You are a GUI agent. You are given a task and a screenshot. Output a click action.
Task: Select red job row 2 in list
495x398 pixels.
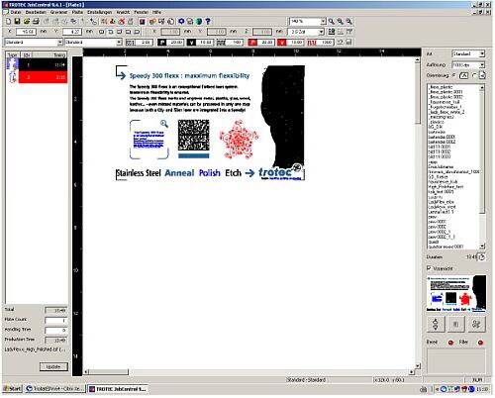[43, 77]
